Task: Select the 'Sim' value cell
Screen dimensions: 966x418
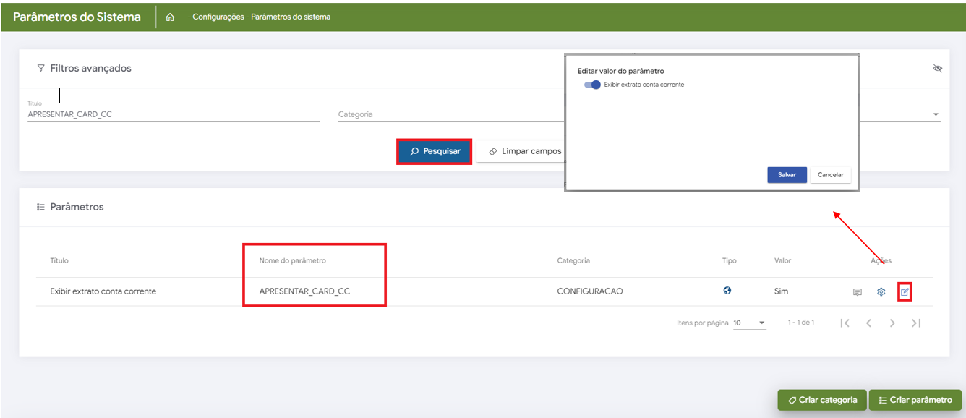Action: (x=781, y=291)
